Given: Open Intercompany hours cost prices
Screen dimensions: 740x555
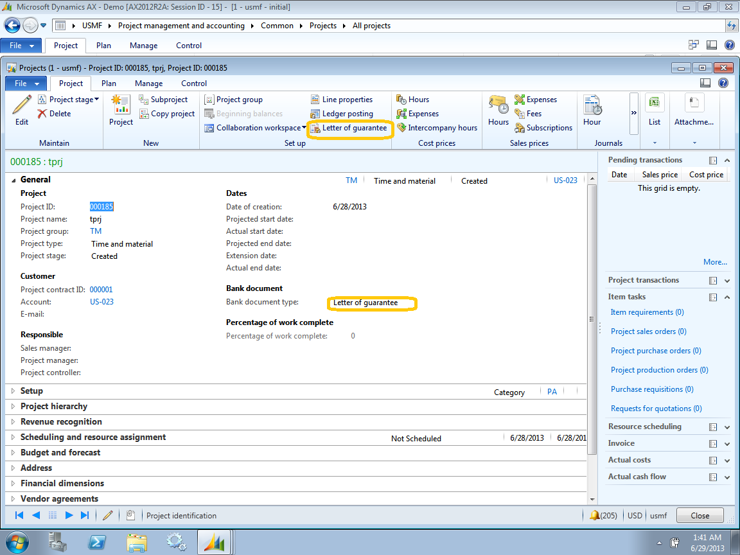Looking at the screenshot, I should [x=437, y=128].
